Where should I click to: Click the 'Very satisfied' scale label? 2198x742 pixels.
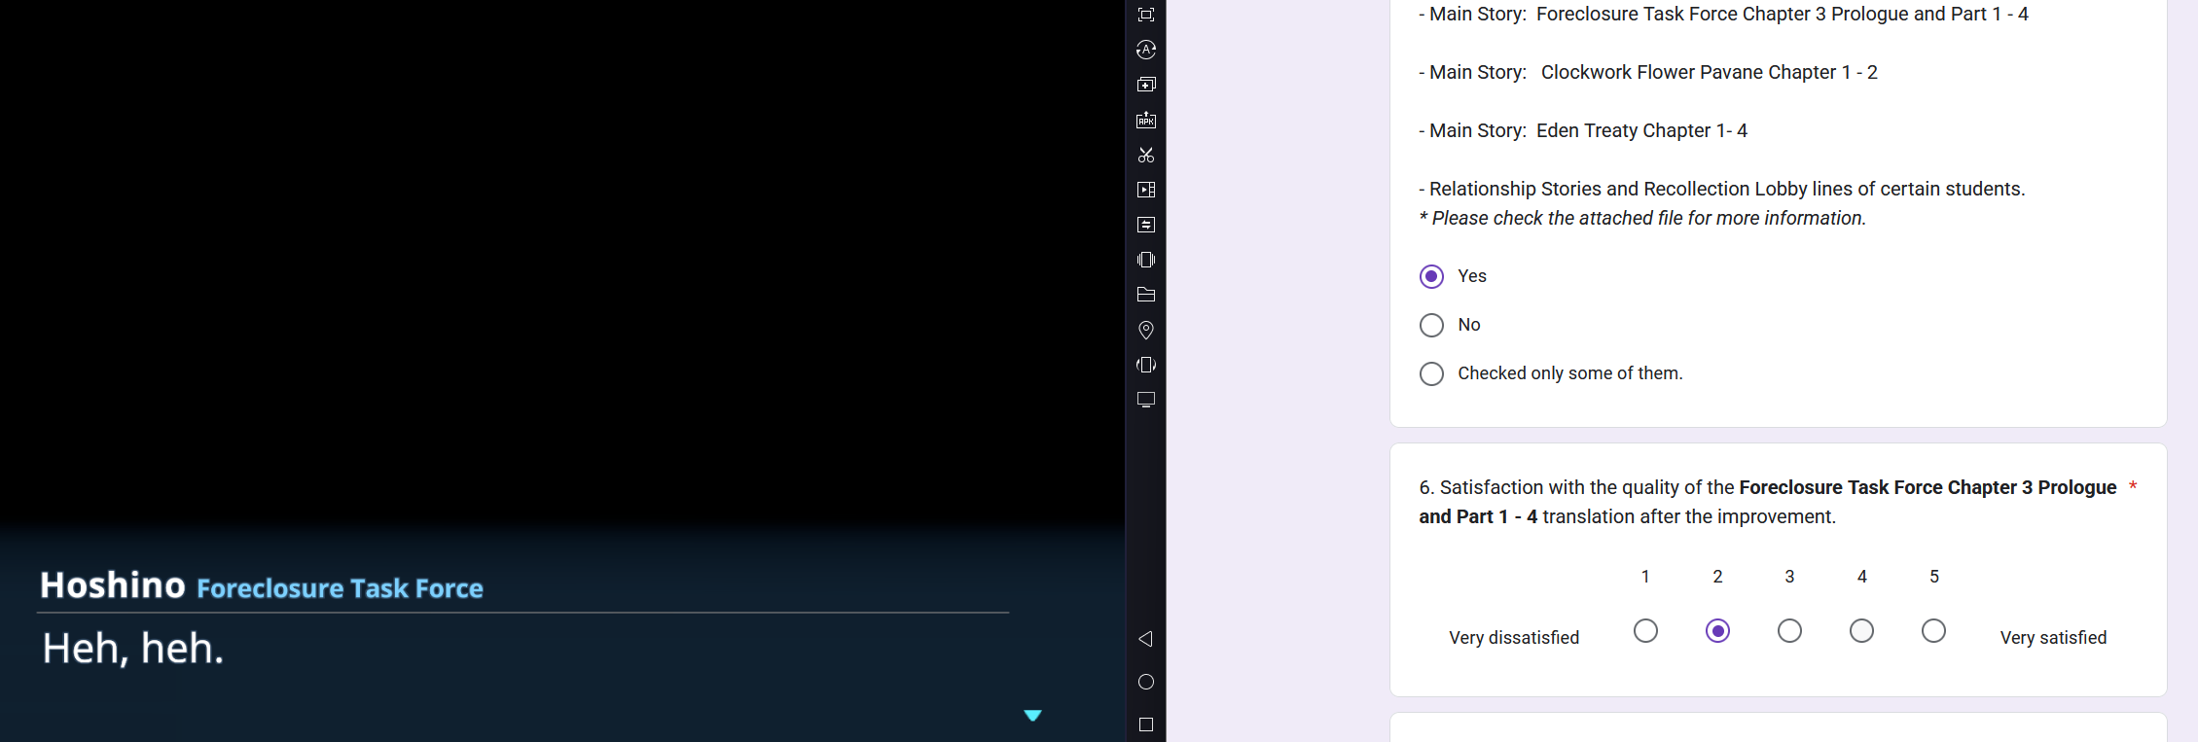tap(2053, 638)
